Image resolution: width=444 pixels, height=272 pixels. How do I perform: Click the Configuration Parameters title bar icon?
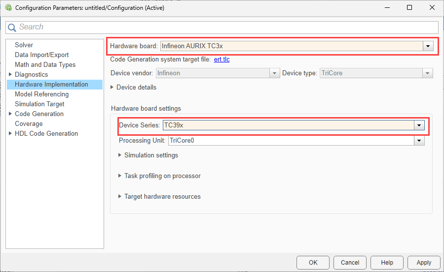tap(8, 7)
